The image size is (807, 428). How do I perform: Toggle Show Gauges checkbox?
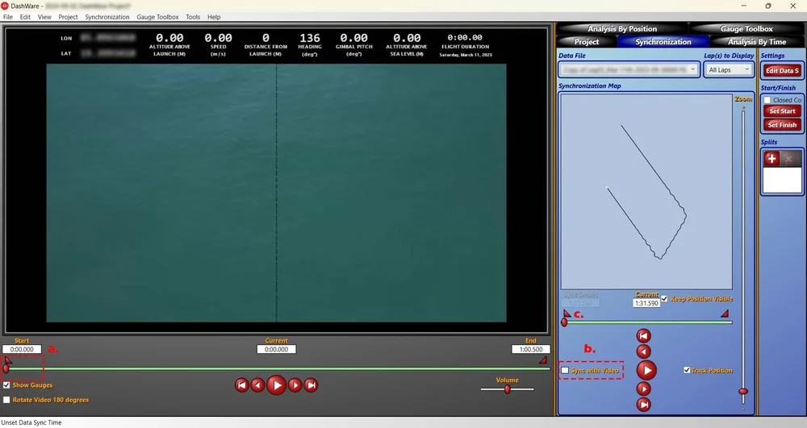6,384
